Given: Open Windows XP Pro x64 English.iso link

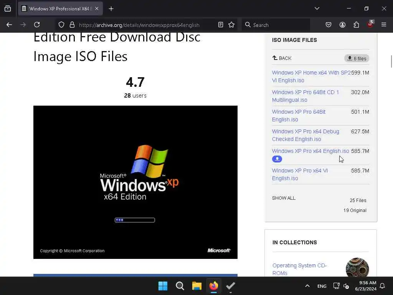Looking at the screenshot, I should point(310,151).
